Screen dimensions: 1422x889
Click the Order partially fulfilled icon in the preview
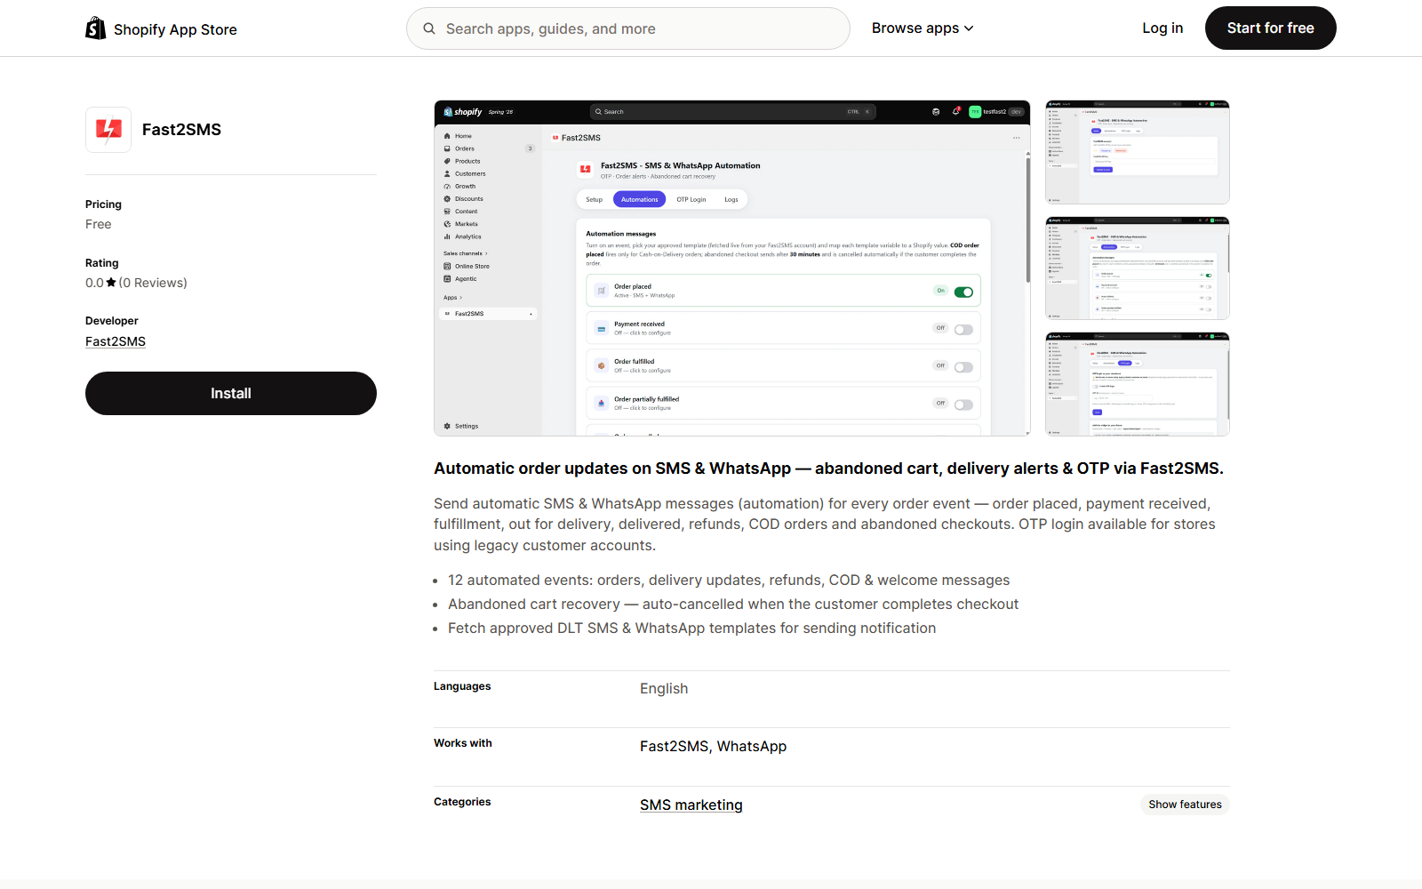[x=602, y=403]
